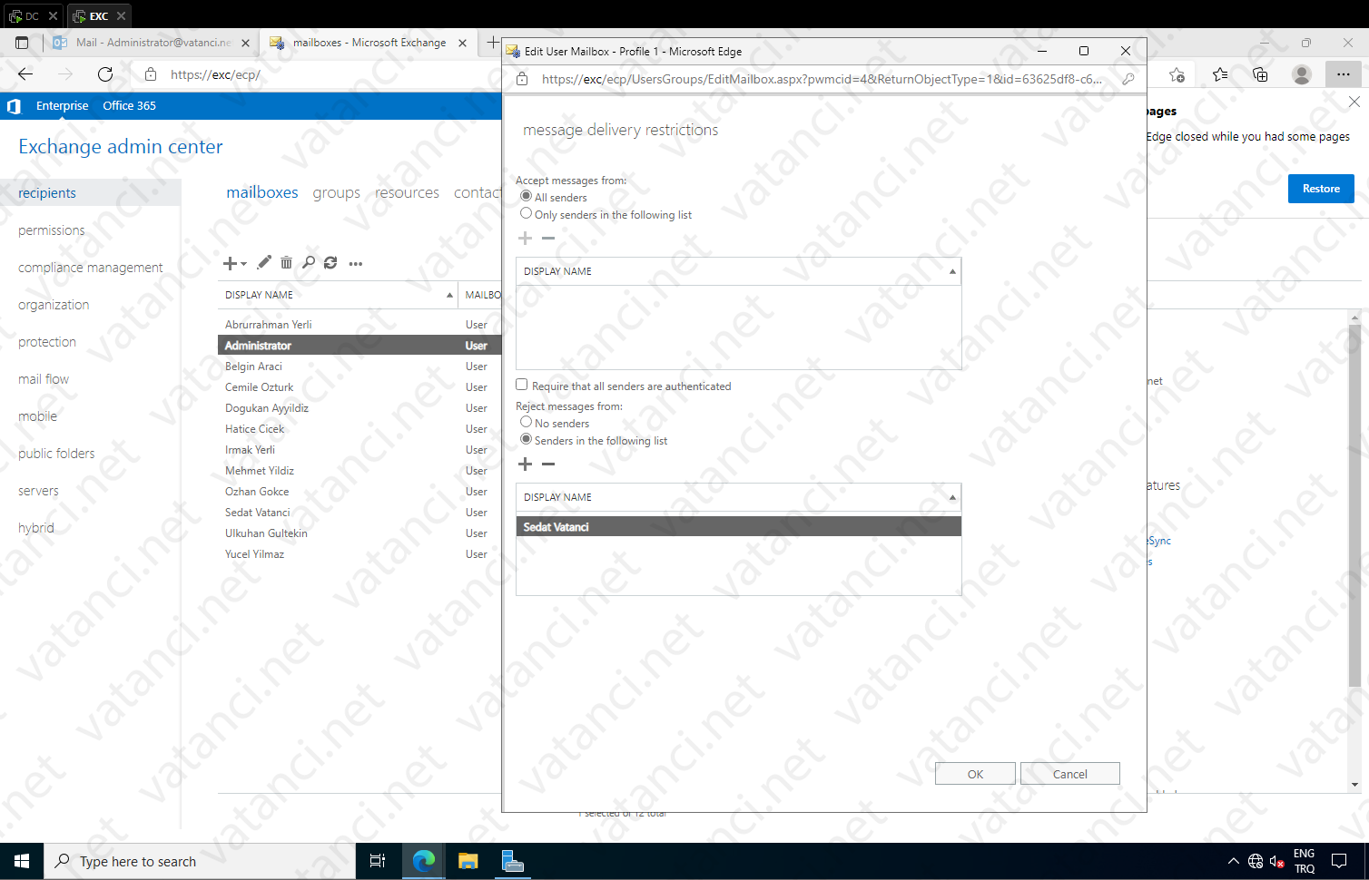This screenshot has width=1369, height=880.
Task: Open the notification center icon
Action: (x=1339, y=861)
